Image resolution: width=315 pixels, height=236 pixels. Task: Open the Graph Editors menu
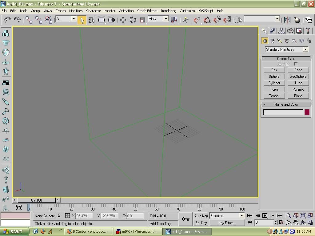(147, 11)
